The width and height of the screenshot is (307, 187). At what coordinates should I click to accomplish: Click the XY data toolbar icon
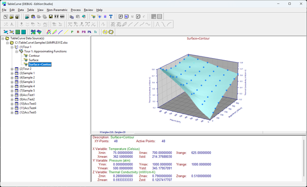57,17
